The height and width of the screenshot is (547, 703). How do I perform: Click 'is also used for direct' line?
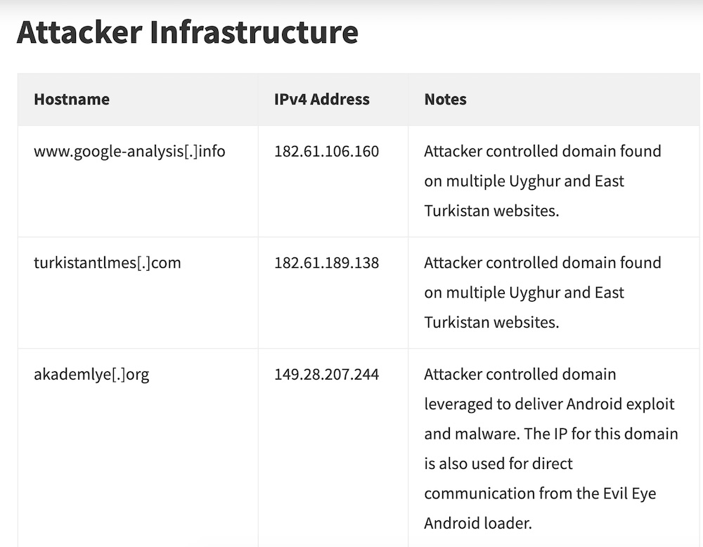(x=498, y=463)
